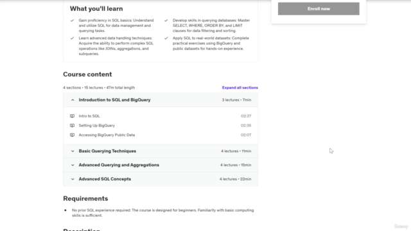
Task: Click Apply SQL to real-world datasets text
Action: [211, 43]
